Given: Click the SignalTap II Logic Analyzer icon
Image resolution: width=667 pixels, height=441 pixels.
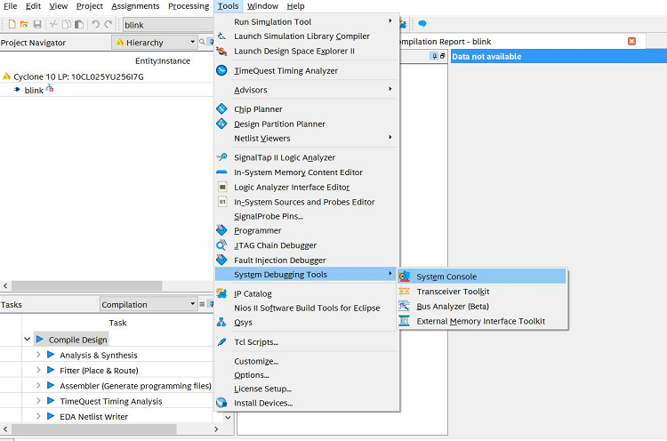Looking at the screenshot, I should tap(221, 156).
